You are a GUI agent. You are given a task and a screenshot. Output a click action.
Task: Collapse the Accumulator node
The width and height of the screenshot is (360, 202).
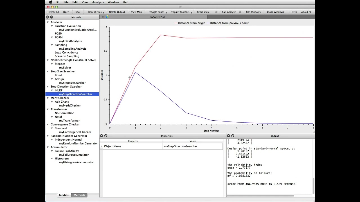click(48, 147)
